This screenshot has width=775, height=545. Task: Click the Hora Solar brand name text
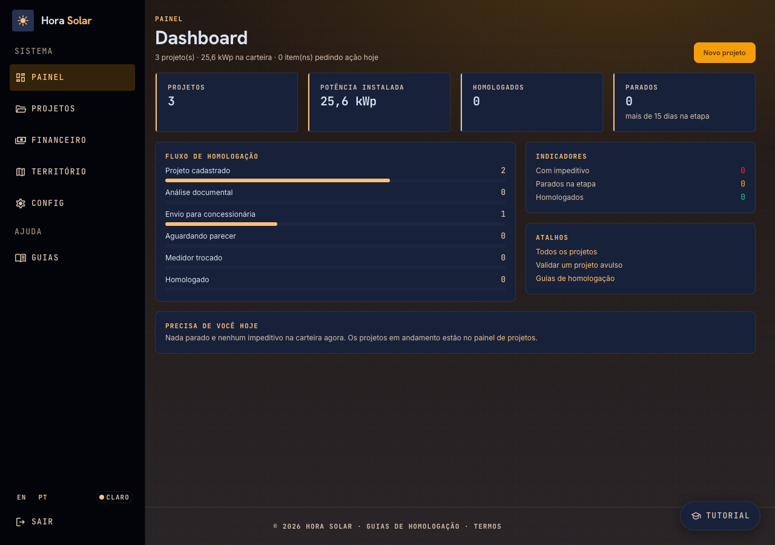[x=67, y=21]
